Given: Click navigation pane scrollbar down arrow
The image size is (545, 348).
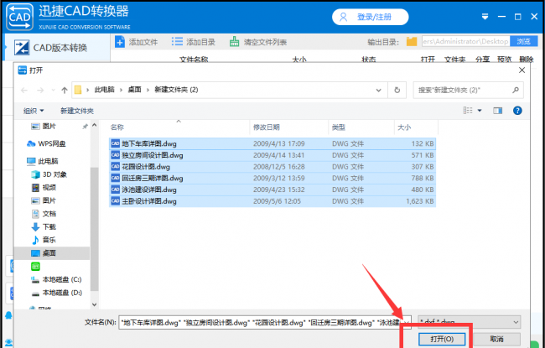Looking at the screenshot, I should coord(94,304).
